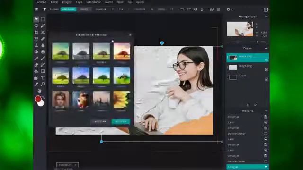Toggle the side panels icon at top right
The height and width of the screenshot is (170, 303).
coord(266,10)
